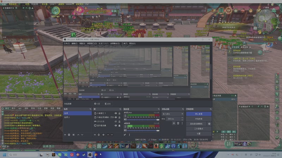282x158 pixels.
Task: Move selected scene down in Scenes panel
Action: [82, 135]
